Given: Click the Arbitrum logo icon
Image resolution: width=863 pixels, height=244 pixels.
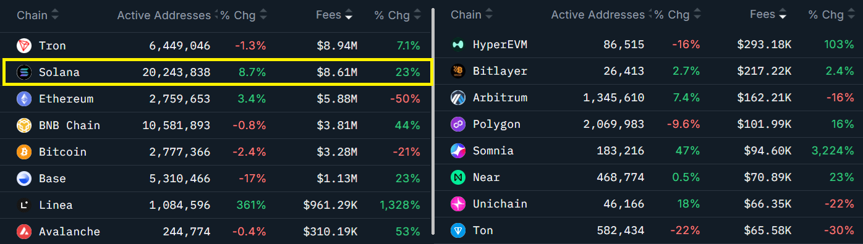Looking at the screenshot, I should point(458,98).
